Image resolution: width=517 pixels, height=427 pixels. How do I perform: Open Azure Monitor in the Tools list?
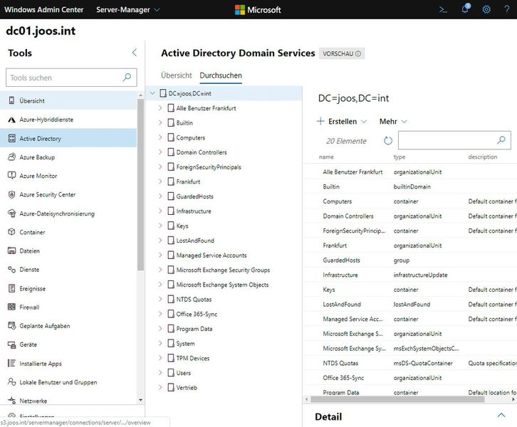68,176
